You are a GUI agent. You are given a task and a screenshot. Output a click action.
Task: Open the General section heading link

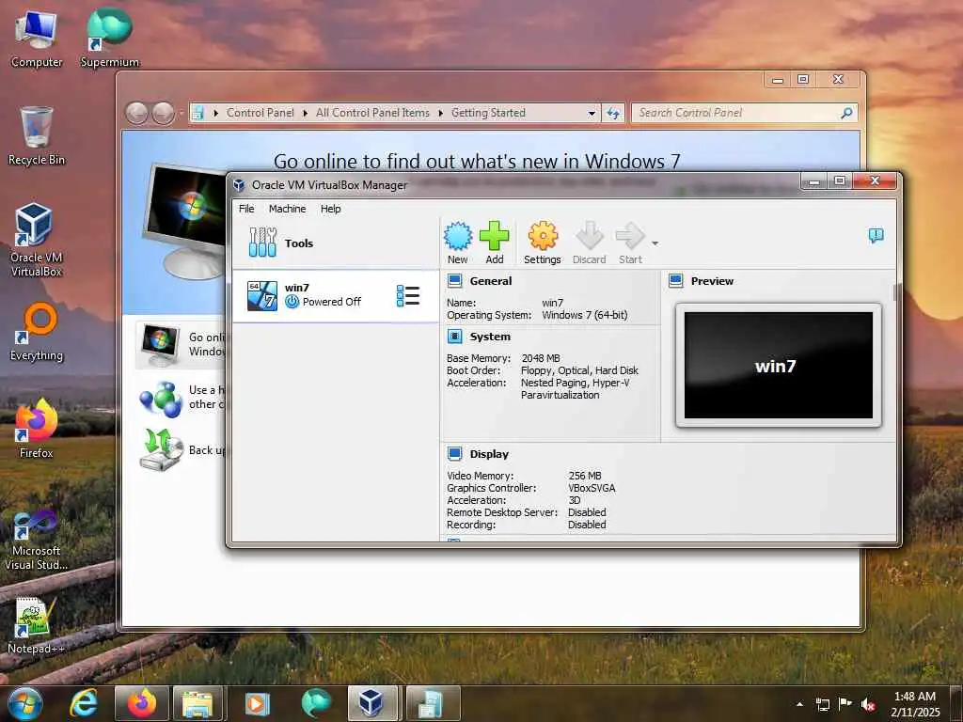[x=491, y=281]
